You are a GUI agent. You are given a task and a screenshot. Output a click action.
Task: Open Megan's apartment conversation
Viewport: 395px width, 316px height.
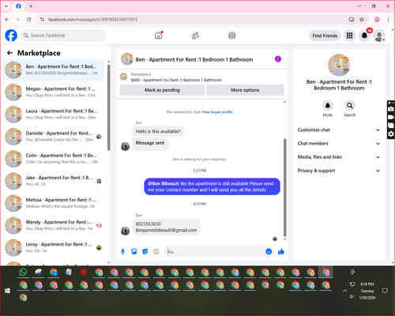click(53, 92)
